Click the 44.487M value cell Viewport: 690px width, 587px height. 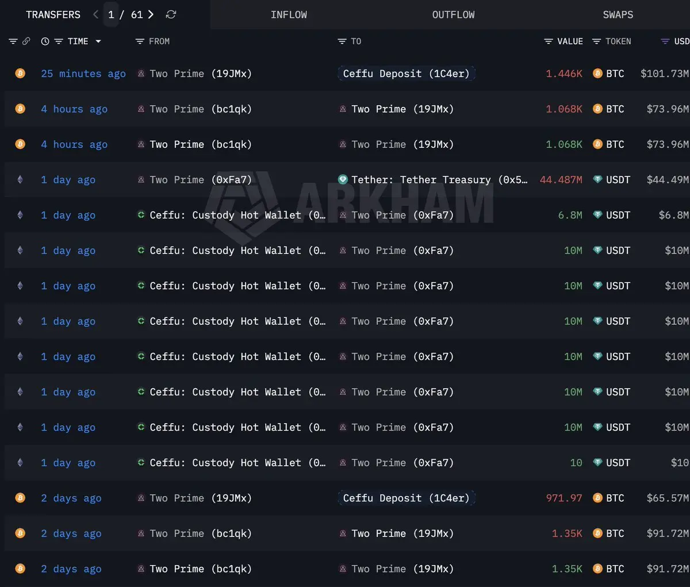[x=561, y=180]
